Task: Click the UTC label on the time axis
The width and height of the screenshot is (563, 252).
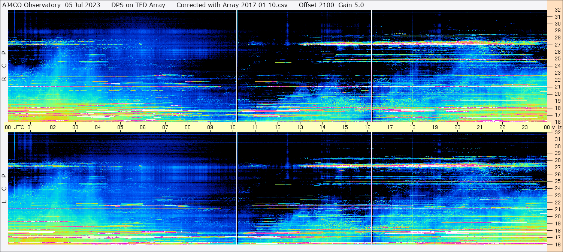Action: point(19,127)
